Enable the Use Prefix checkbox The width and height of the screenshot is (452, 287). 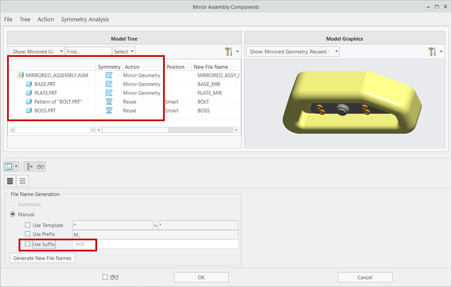click(x=28, y=234)
